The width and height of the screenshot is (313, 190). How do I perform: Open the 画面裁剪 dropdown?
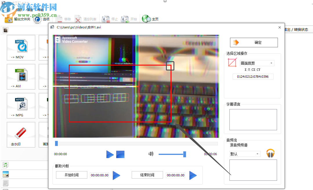(257, 63)
